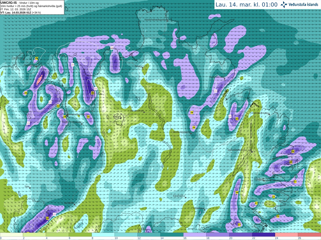Select the Kollaleira station label
Viewport: 321px width, 240px height.
point(259,179)
